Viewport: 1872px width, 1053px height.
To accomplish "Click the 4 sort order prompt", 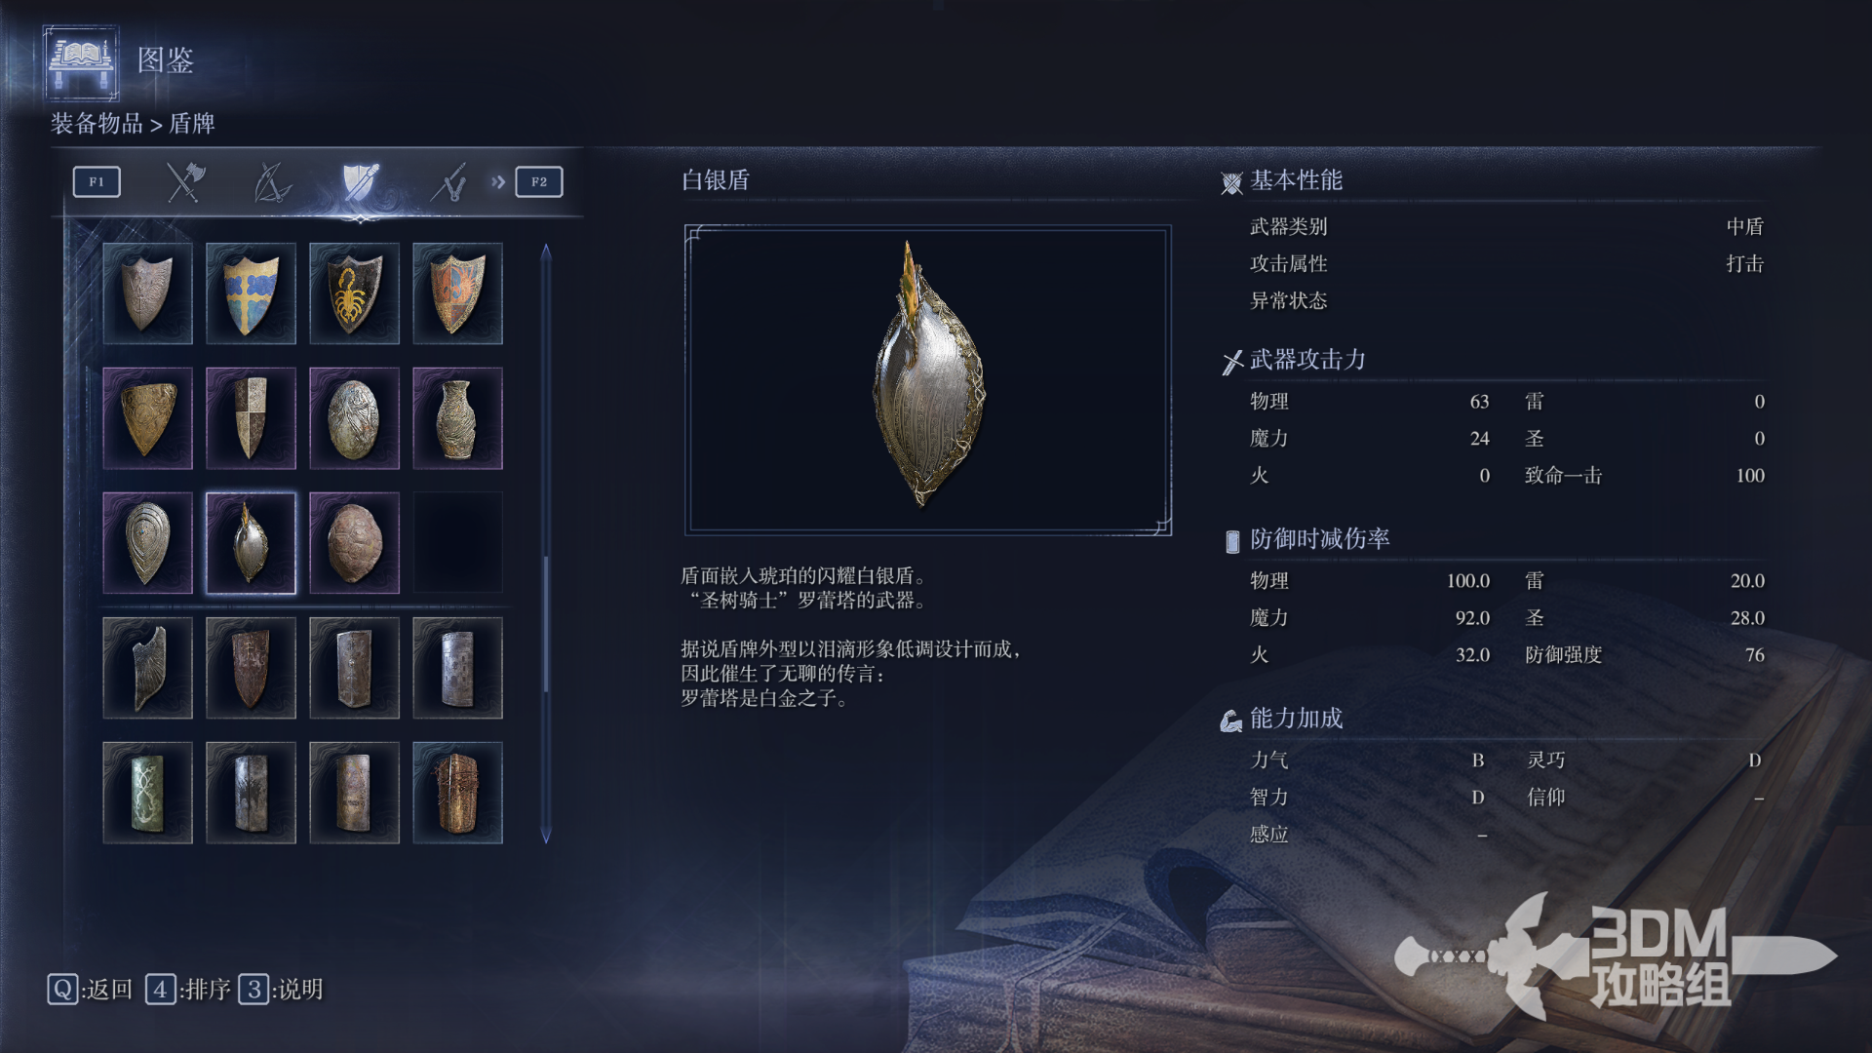I will point(188,990).
